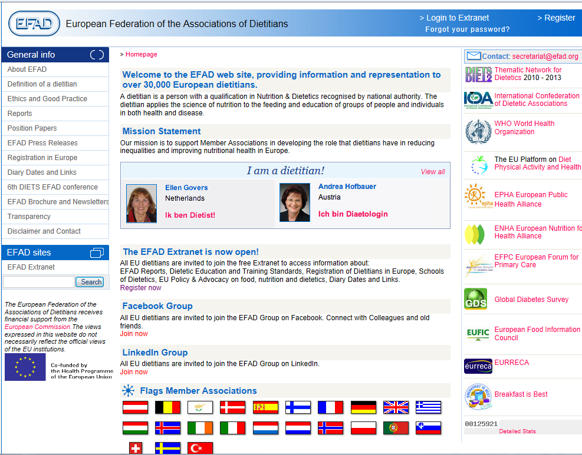Select the Portugal flag
This screenshot has width=582, height=455.
click(x=396, y=428)
